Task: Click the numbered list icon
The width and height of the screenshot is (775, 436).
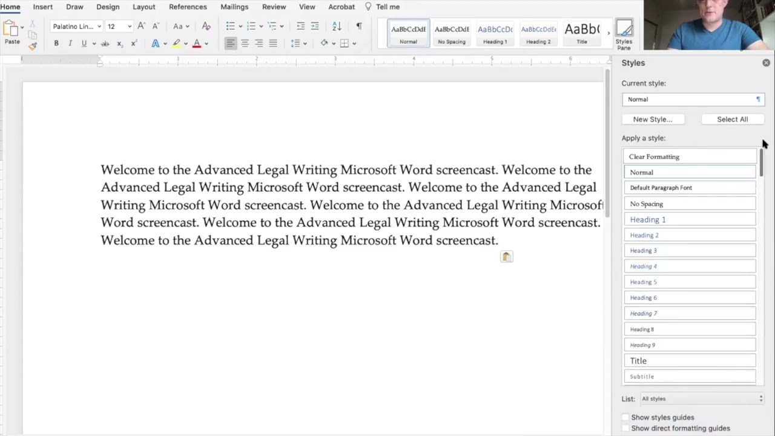Action: 251,26
